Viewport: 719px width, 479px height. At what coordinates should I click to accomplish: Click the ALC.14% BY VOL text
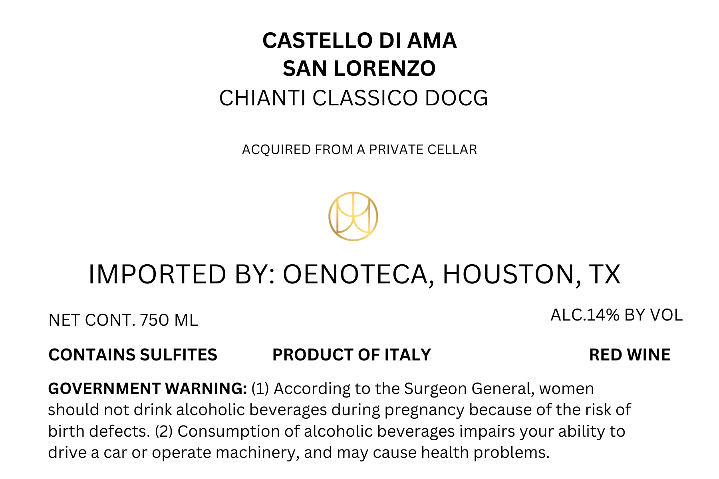616,315
